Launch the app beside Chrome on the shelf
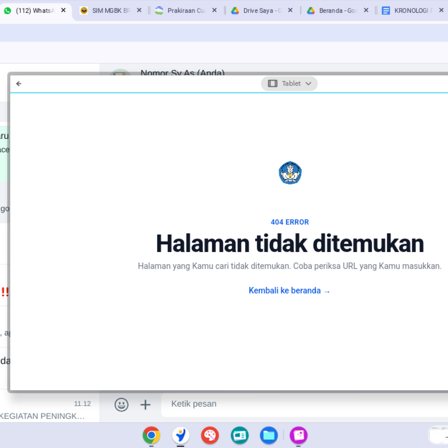 pos(180,436)
